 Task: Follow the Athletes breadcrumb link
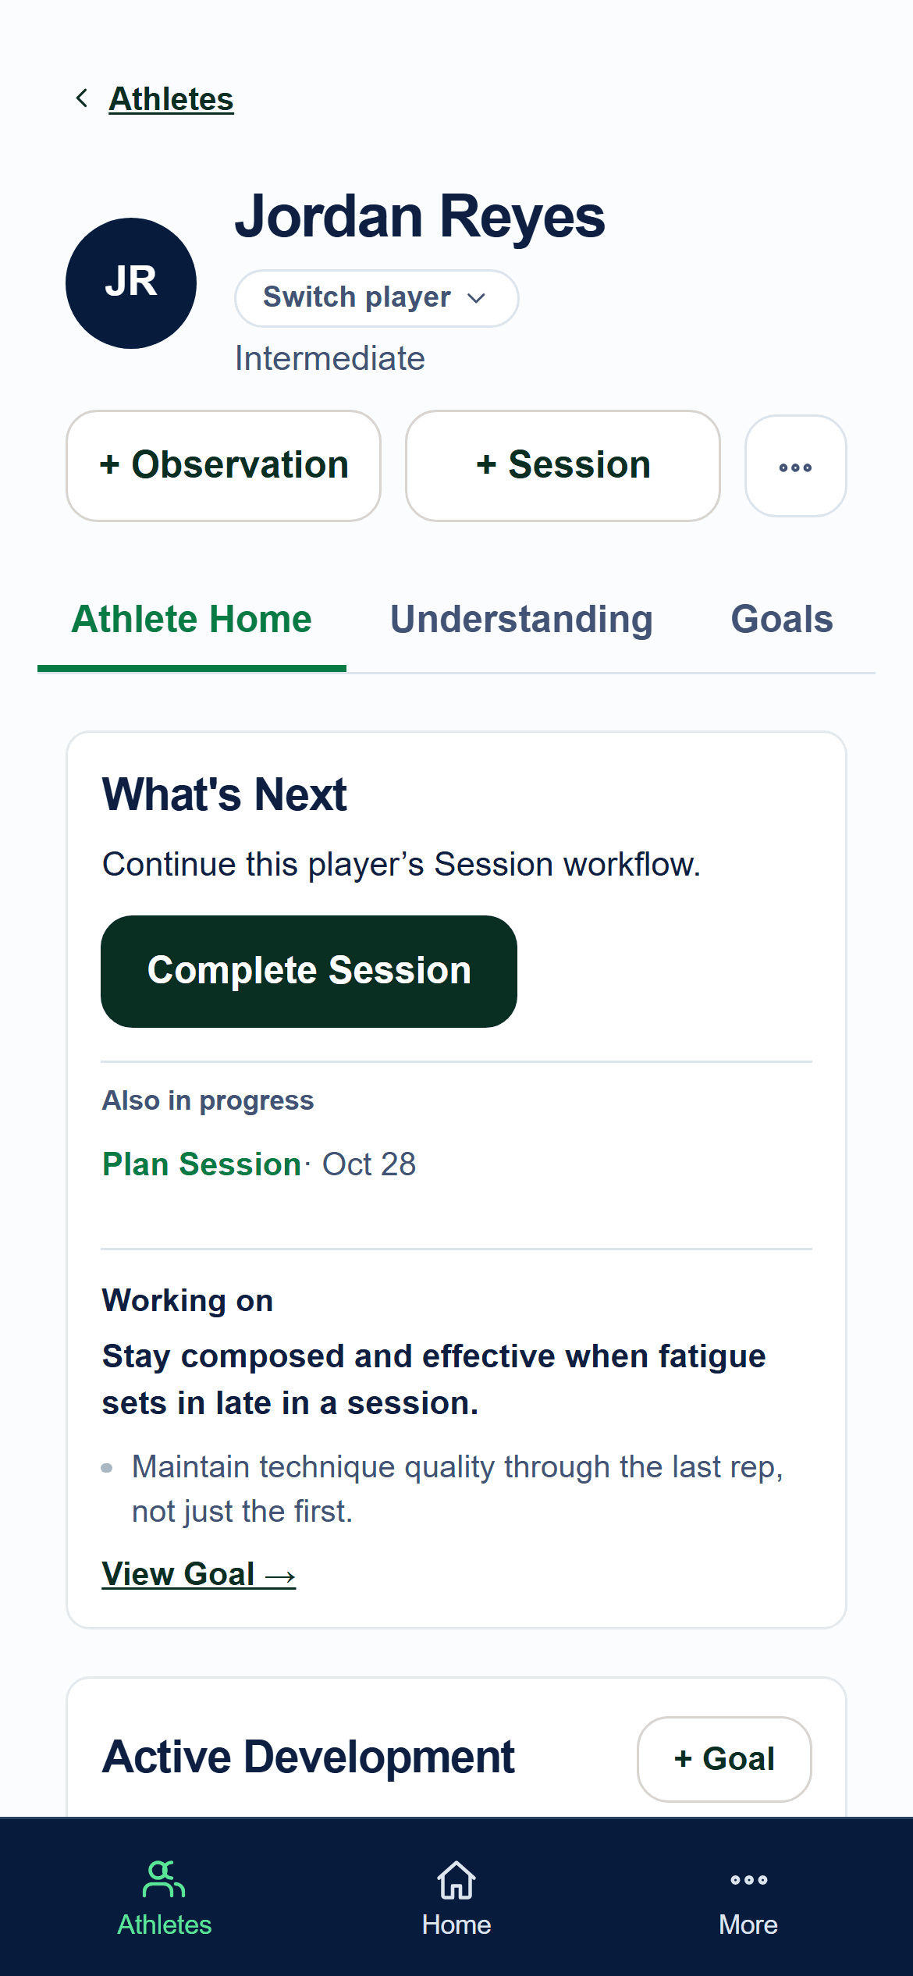pos(171,99)
